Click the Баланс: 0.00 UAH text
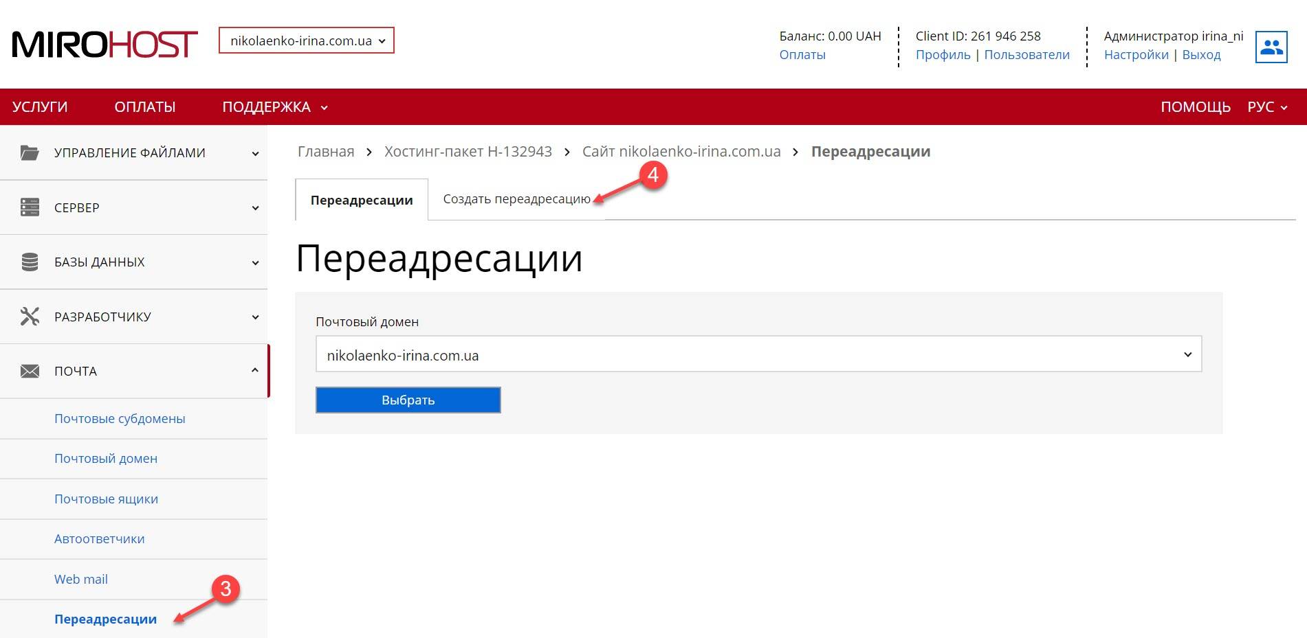 coord(830,36)
